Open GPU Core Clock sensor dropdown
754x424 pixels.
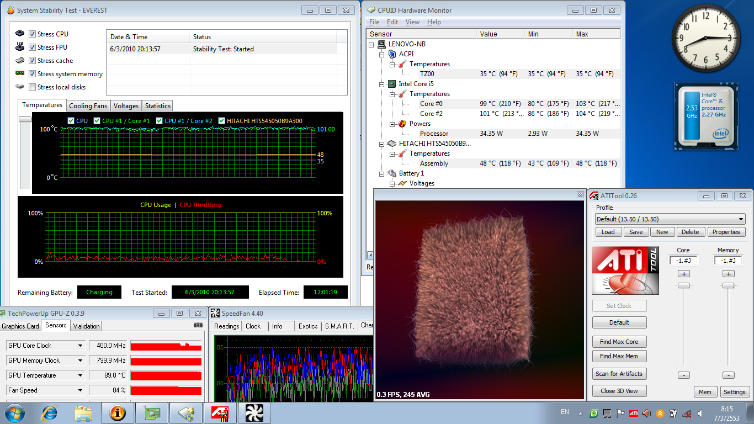[x=45, y=346]
